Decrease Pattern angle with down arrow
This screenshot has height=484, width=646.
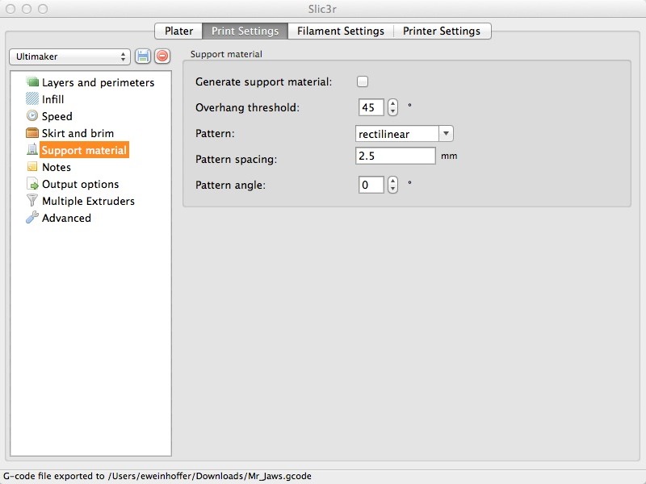392,189
